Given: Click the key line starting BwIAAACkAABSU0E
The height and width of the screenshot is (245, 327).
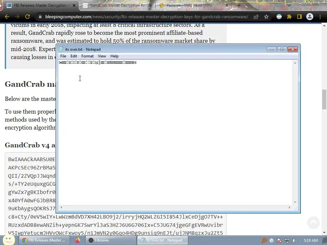Looking at the screenshot, I should tap(32, 160).
